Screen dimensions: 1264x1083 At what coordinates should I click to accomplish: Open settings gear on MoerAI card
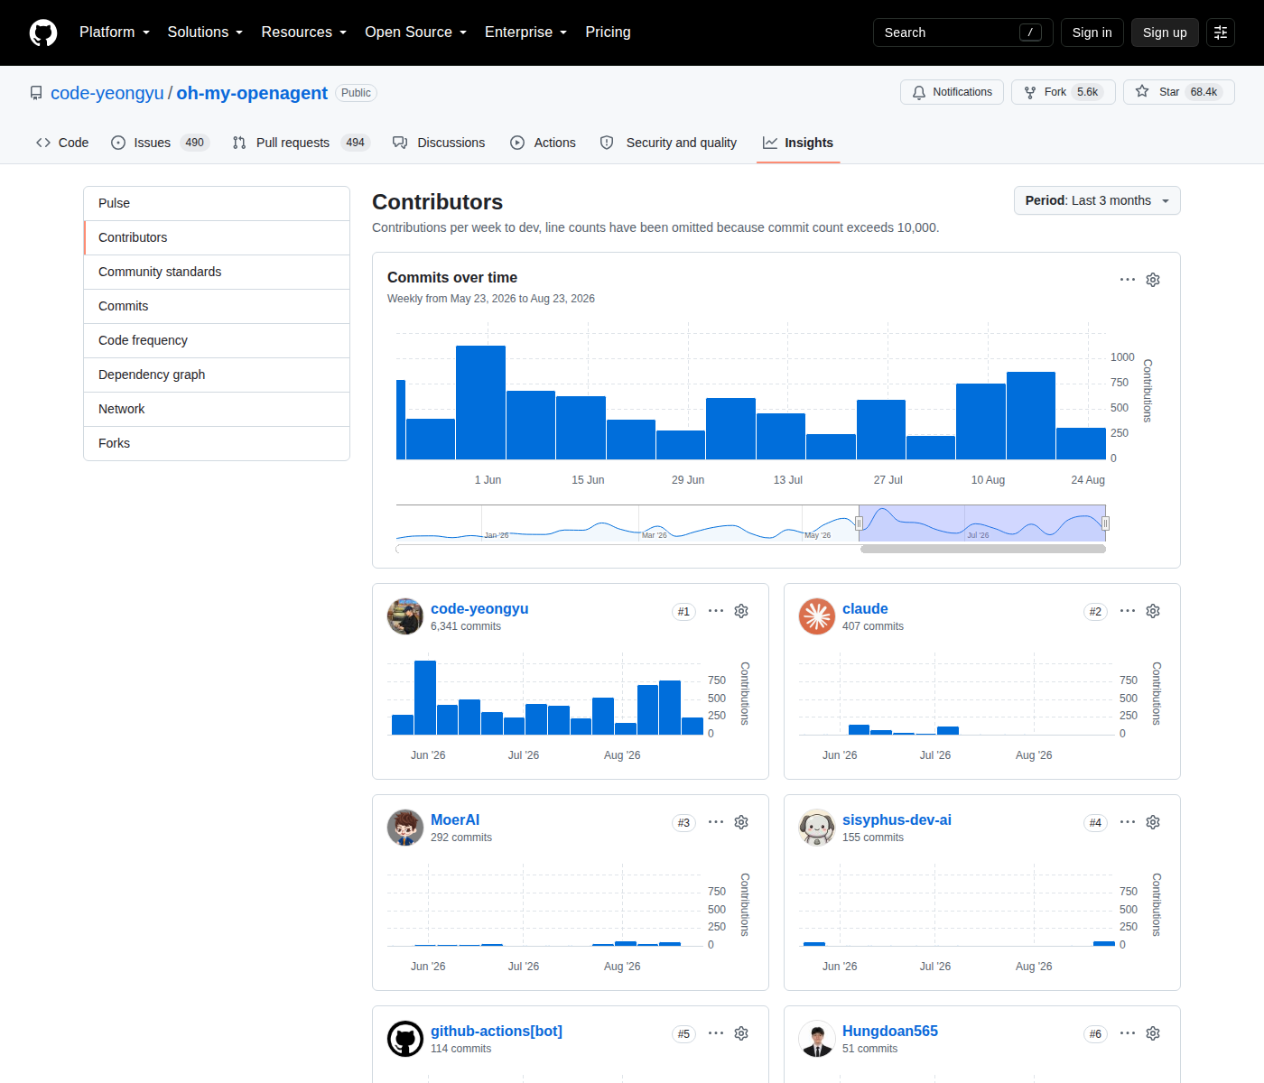tap(741, 822)
